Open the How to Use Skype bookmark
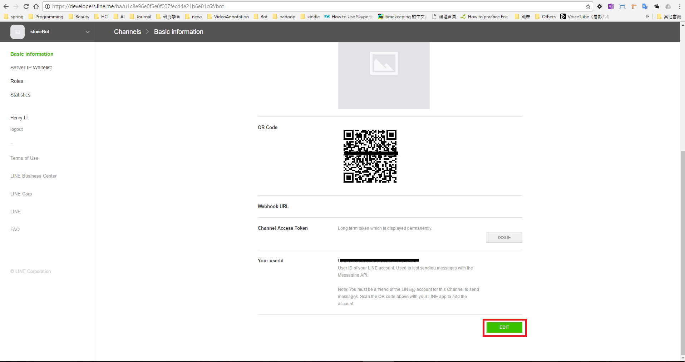The height and width of the screenshot is (362, 685). 349,16
